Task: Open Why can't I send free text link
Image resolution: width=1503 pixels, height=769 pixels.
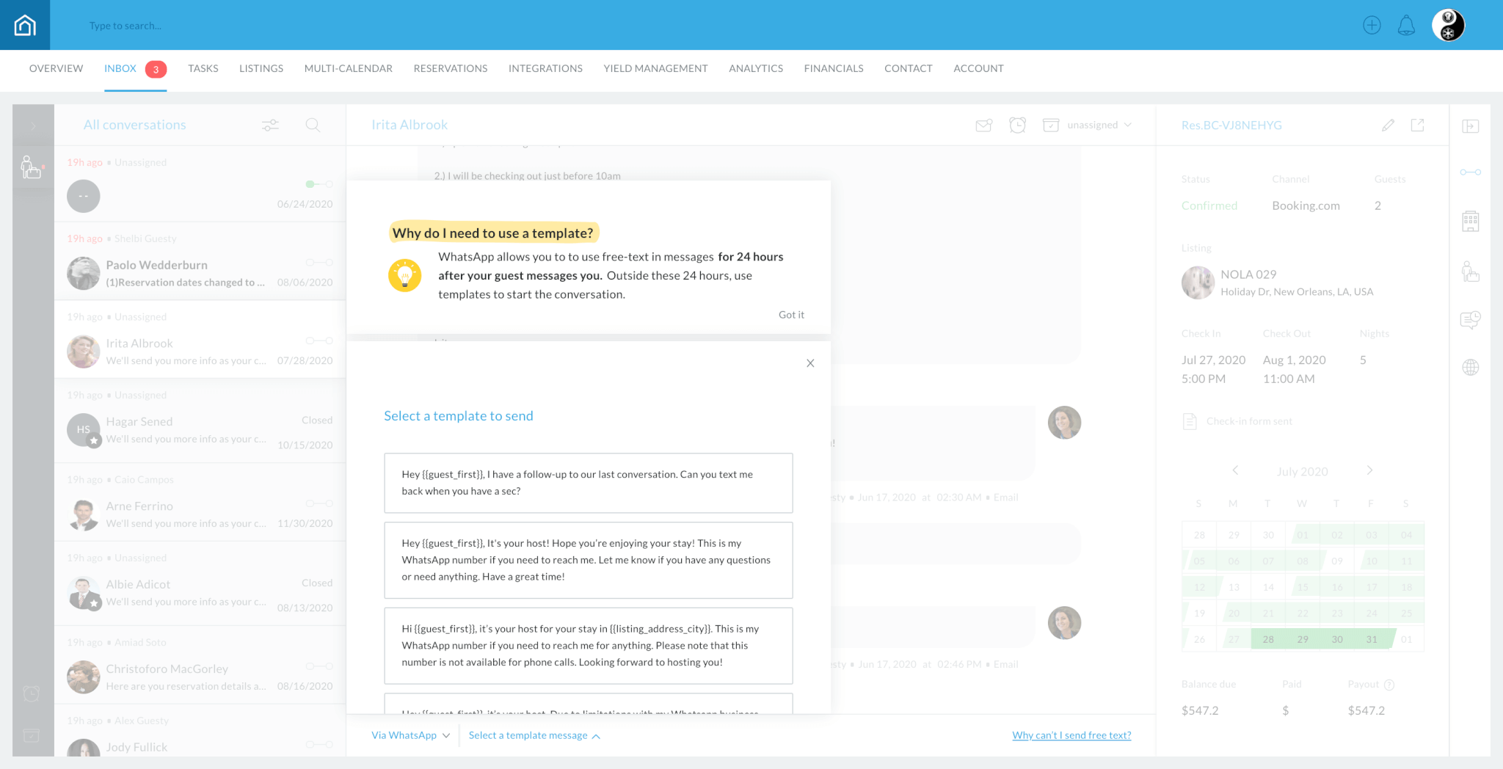Action: [x=1071, y=735]
